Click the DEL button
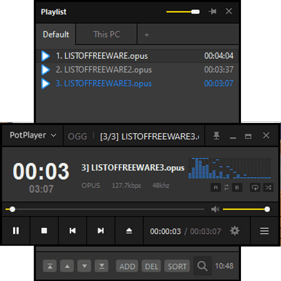281x281 pixels. pos(151,266)
